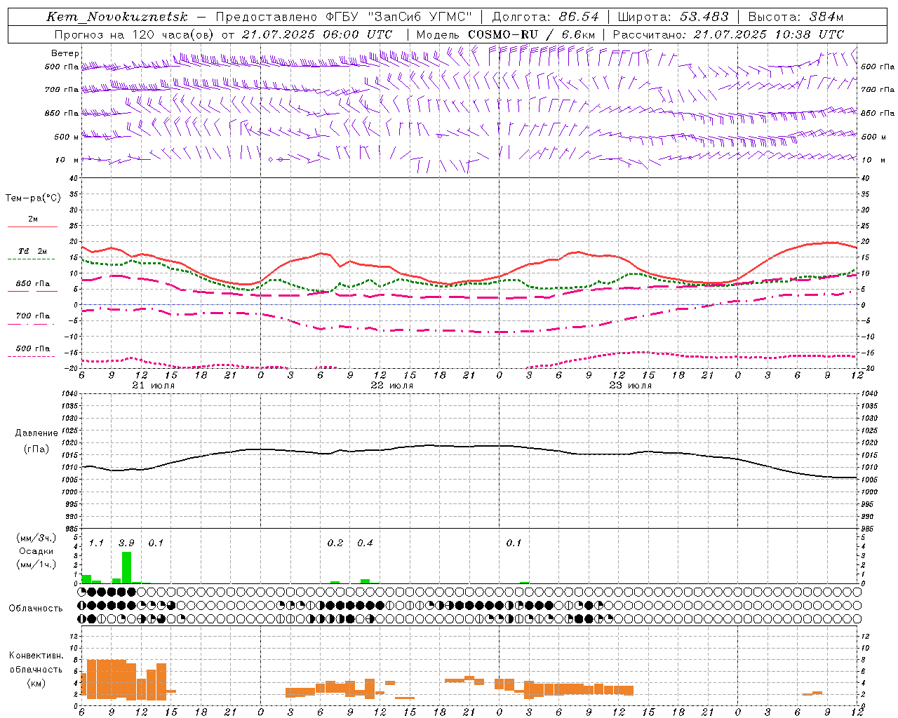Click the 23 июля date label
The height and width of the screenshot is (718, 898).
point(631,386)
